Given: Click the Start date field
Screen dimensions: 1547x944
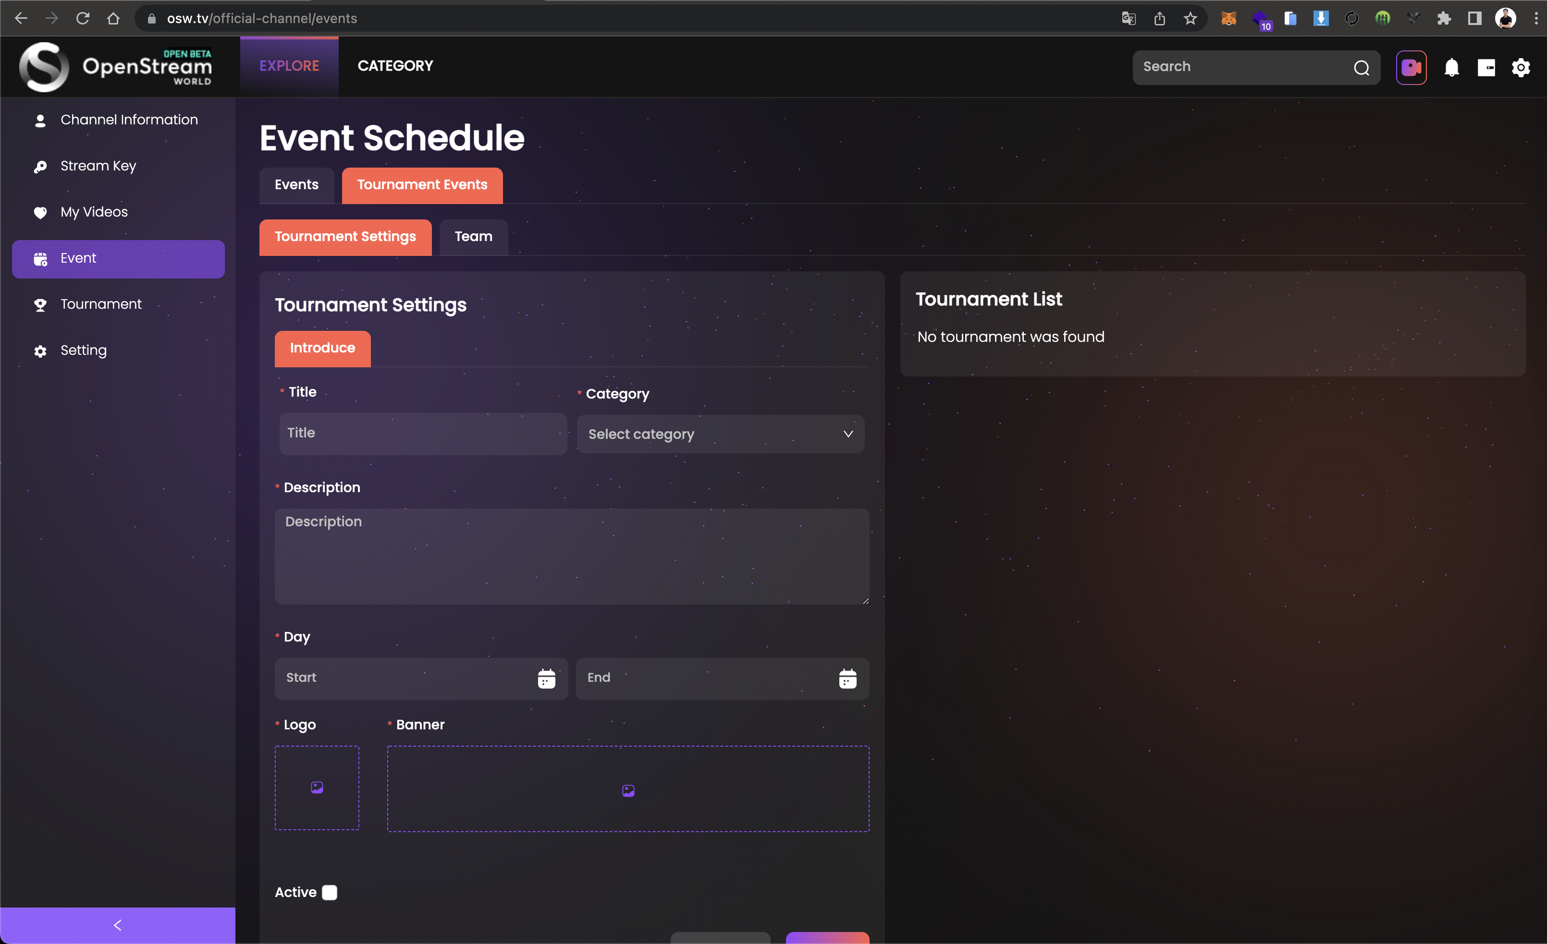Looking at the screenshot, I should (421, 678).
